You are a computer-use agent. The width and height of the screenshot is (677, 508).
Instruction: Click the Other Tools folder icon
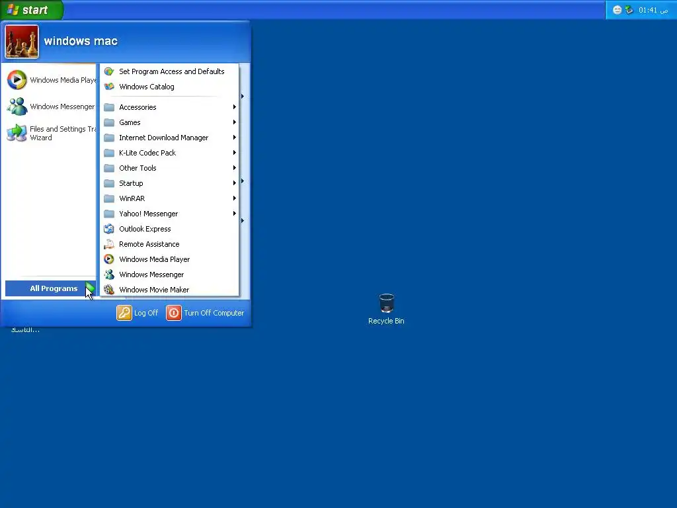click(x=109, y=168)
